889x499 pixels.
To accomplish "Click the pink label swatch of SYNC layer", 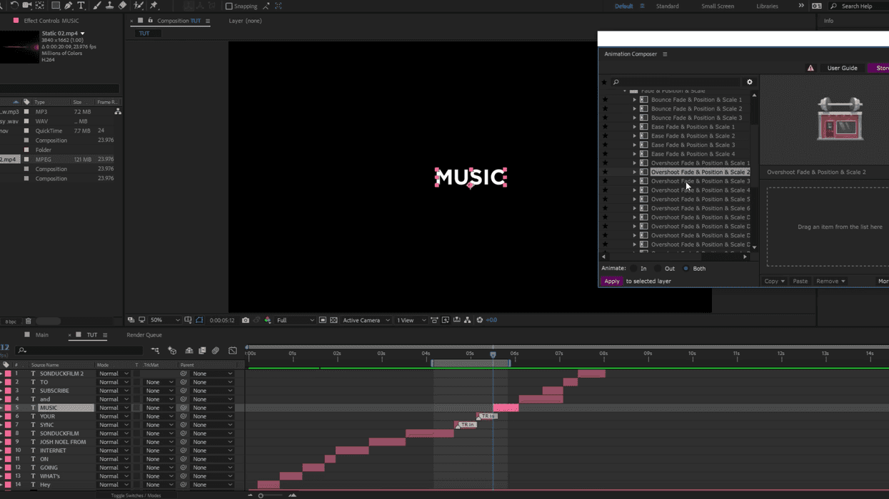I will click(x=9, y=425).
